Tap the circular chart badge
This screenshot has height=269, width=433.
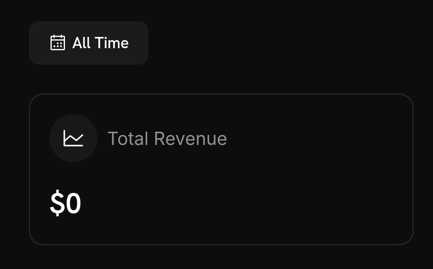[73, 138]
